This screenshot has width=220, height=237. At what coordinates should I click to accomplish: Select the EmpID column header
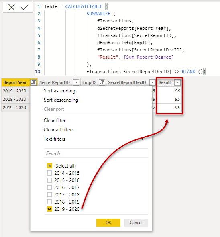[89, 82]
